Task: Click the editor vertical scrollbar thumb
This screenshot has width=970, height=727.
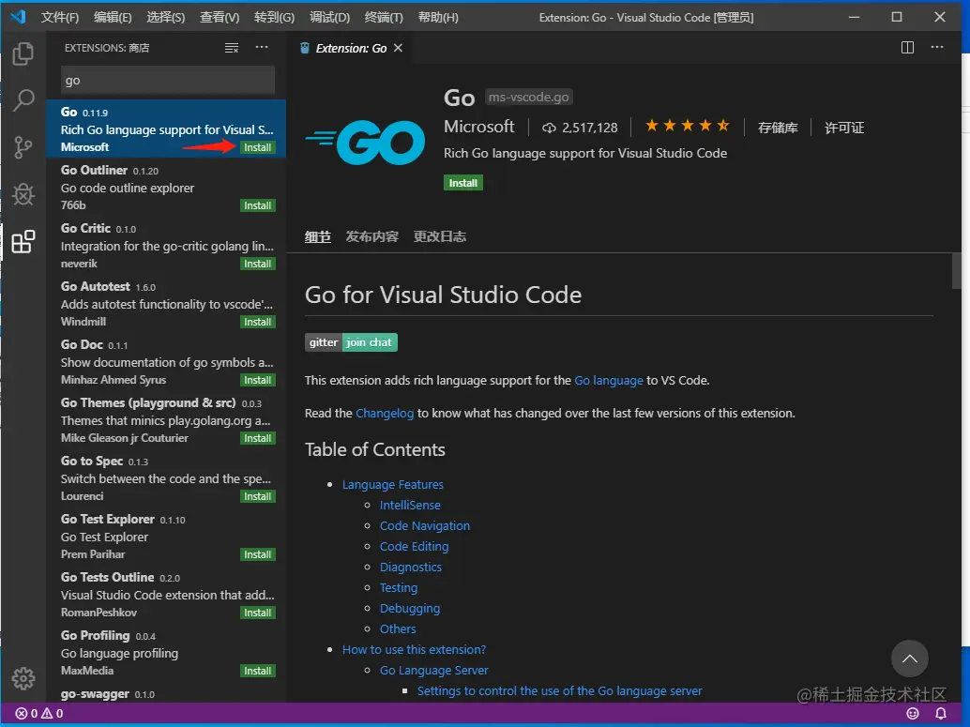Action: tap(958, 270)
